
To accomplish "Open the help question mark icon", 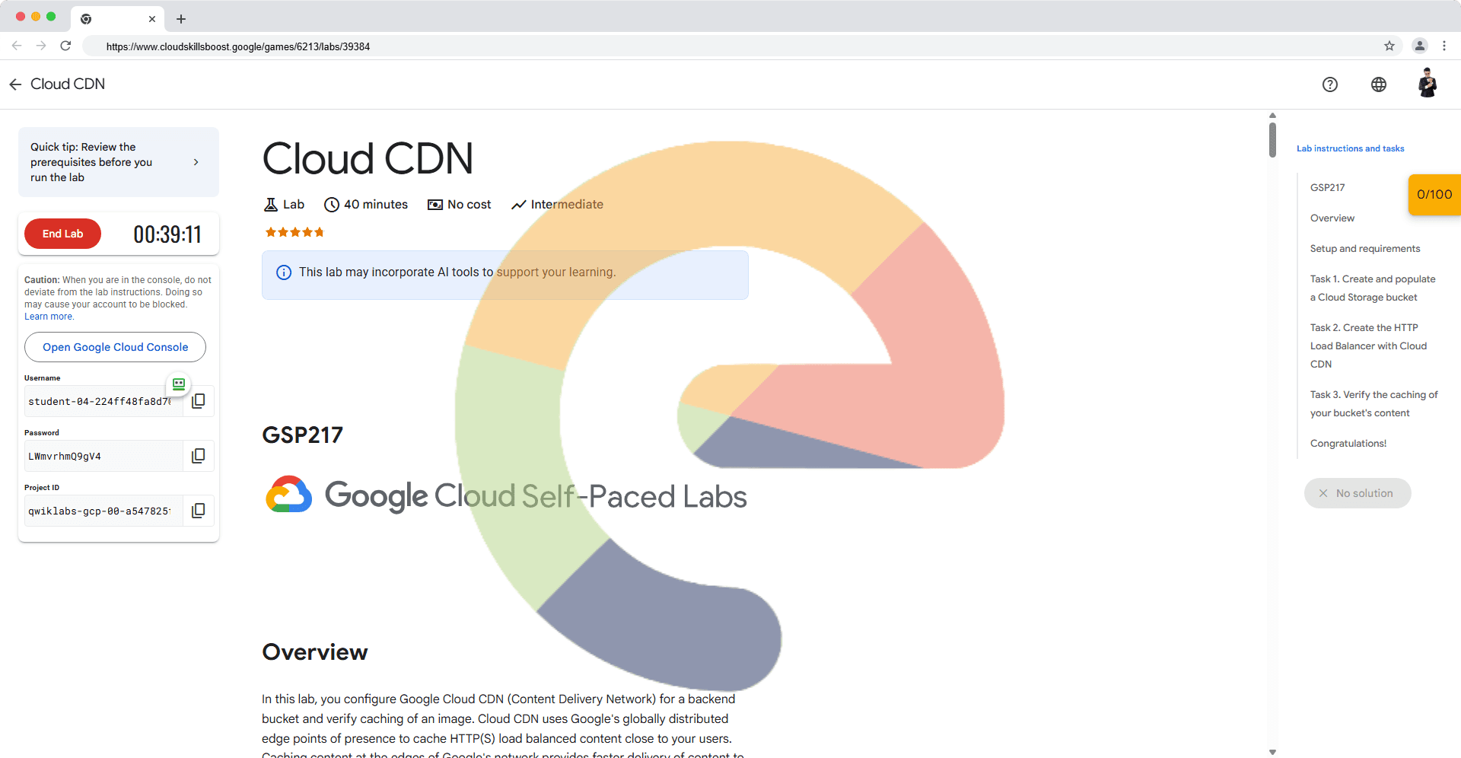I will click(1329, 84).
